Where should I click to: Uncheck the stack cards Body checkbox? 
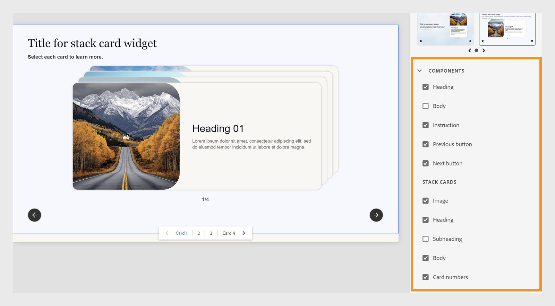point(426,258)
